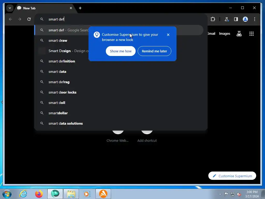Launch Internet Explorer from taskbar
This screenshot has width=265, height=199.
23,194
